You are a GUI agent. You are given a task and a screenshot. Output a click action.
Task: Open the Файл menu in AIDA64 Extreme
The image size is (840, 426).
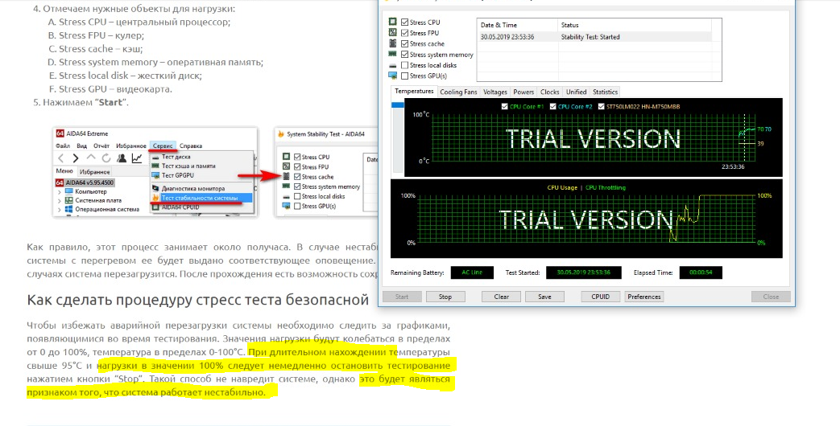pyautogui.click(x=63, y=146)
